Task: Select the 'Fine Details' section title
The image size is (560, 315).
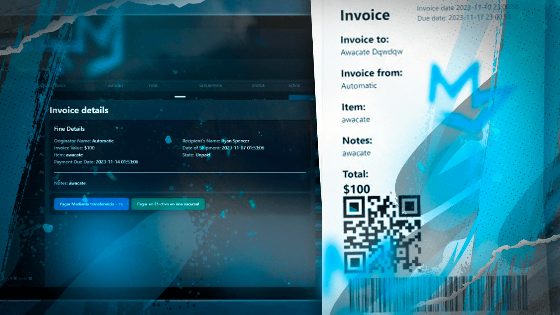Action: [69, 129]
